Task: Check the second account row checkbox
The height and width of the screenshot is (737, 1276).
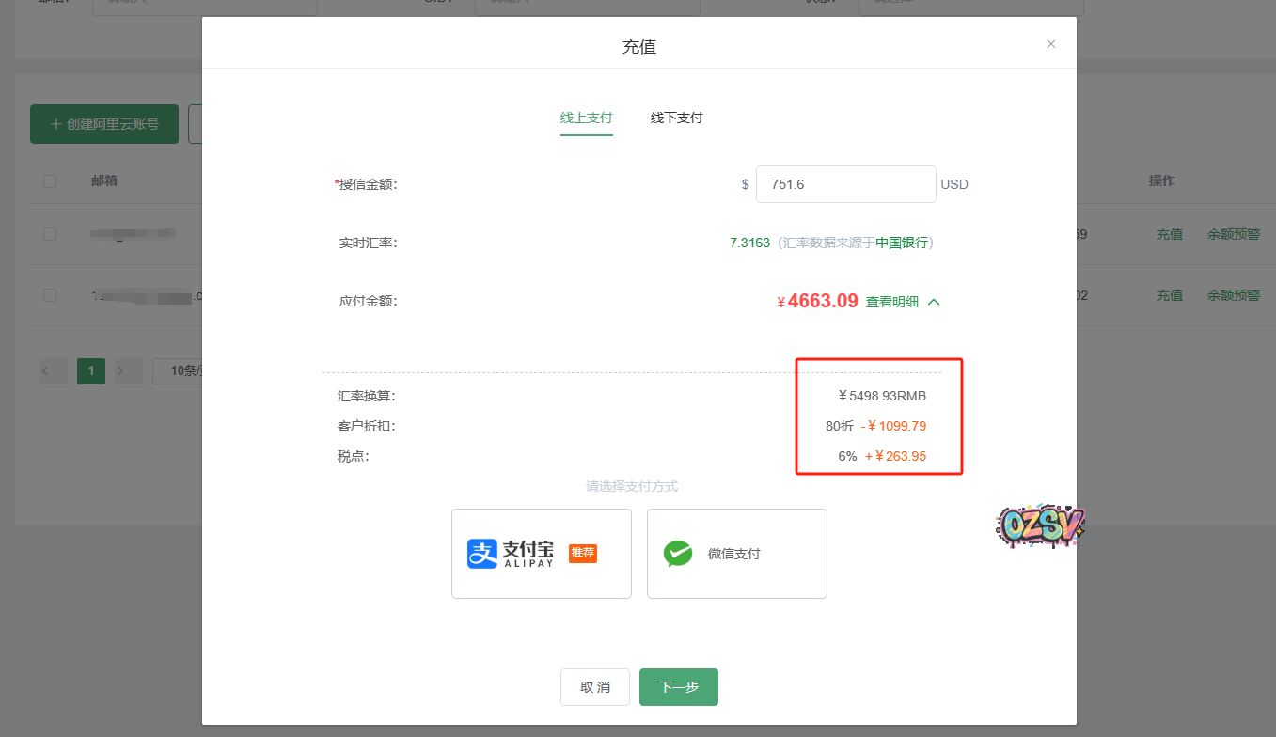Action: (50, 295)
